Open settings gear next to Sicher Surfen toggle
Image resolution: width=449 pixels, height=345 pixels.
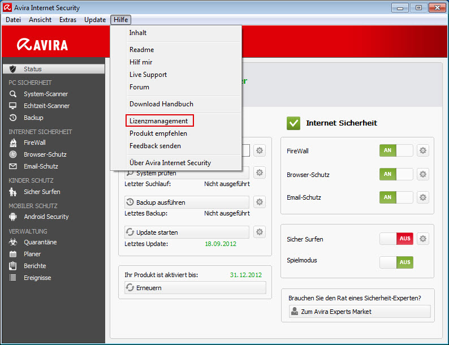[x=423, y=239]
